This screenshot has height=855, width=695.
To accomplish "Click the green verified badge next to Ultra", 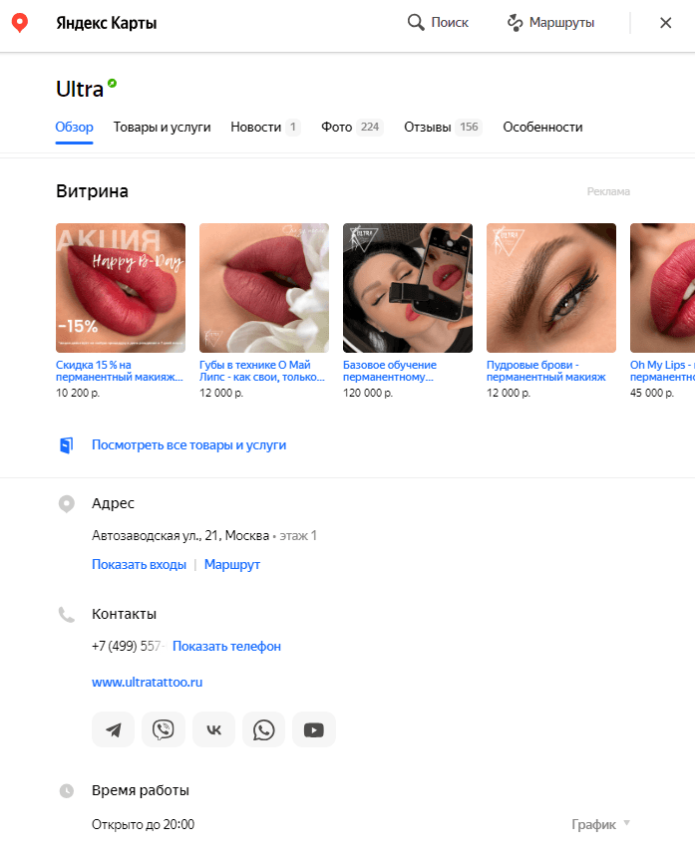I will [x=112, y=83].
